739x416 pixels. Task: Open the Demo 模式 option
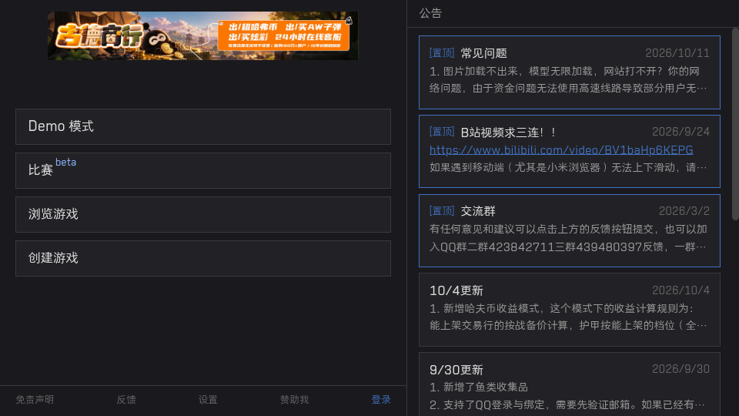coord(202,126)
